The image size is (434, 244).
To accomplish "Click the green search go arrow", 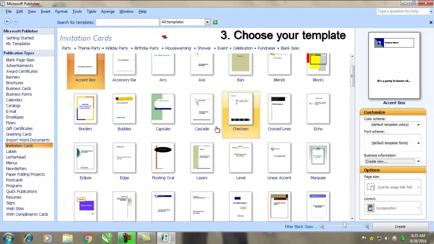I will (215, 22).
